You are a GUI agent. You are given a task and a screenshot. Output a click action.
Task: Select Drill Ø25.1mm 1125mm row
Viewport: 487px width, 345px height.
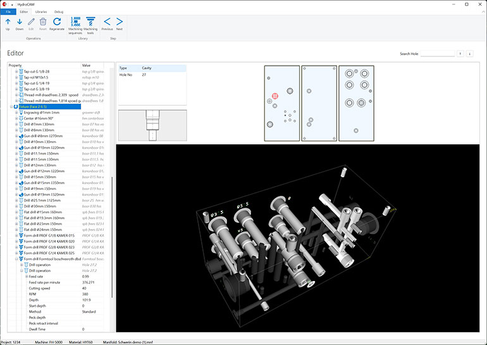point(56,201)
